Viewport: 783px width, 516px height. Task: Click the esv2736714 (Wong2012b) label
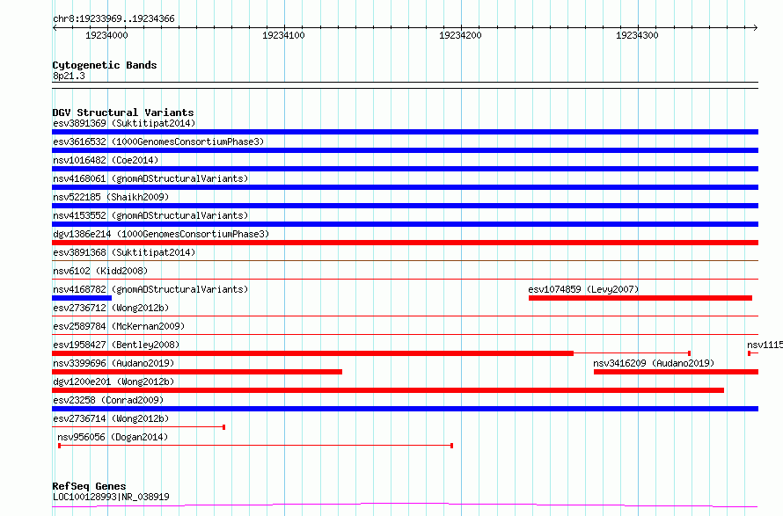click(x=111, y=418)
